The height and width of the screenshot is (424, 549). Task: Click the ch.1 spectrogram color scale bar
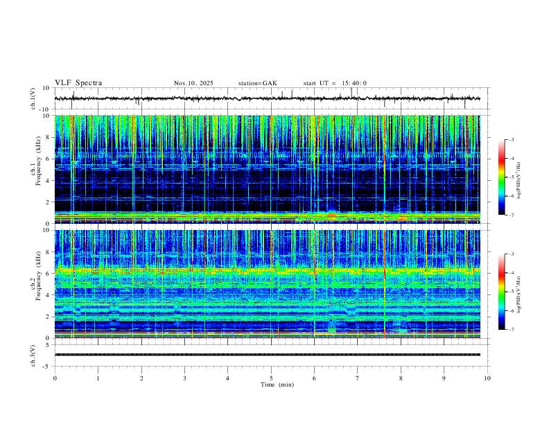[x=501, y=177]
